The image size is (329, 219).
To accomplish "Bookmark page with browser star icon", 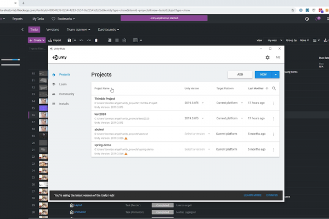I will point(292,10).
